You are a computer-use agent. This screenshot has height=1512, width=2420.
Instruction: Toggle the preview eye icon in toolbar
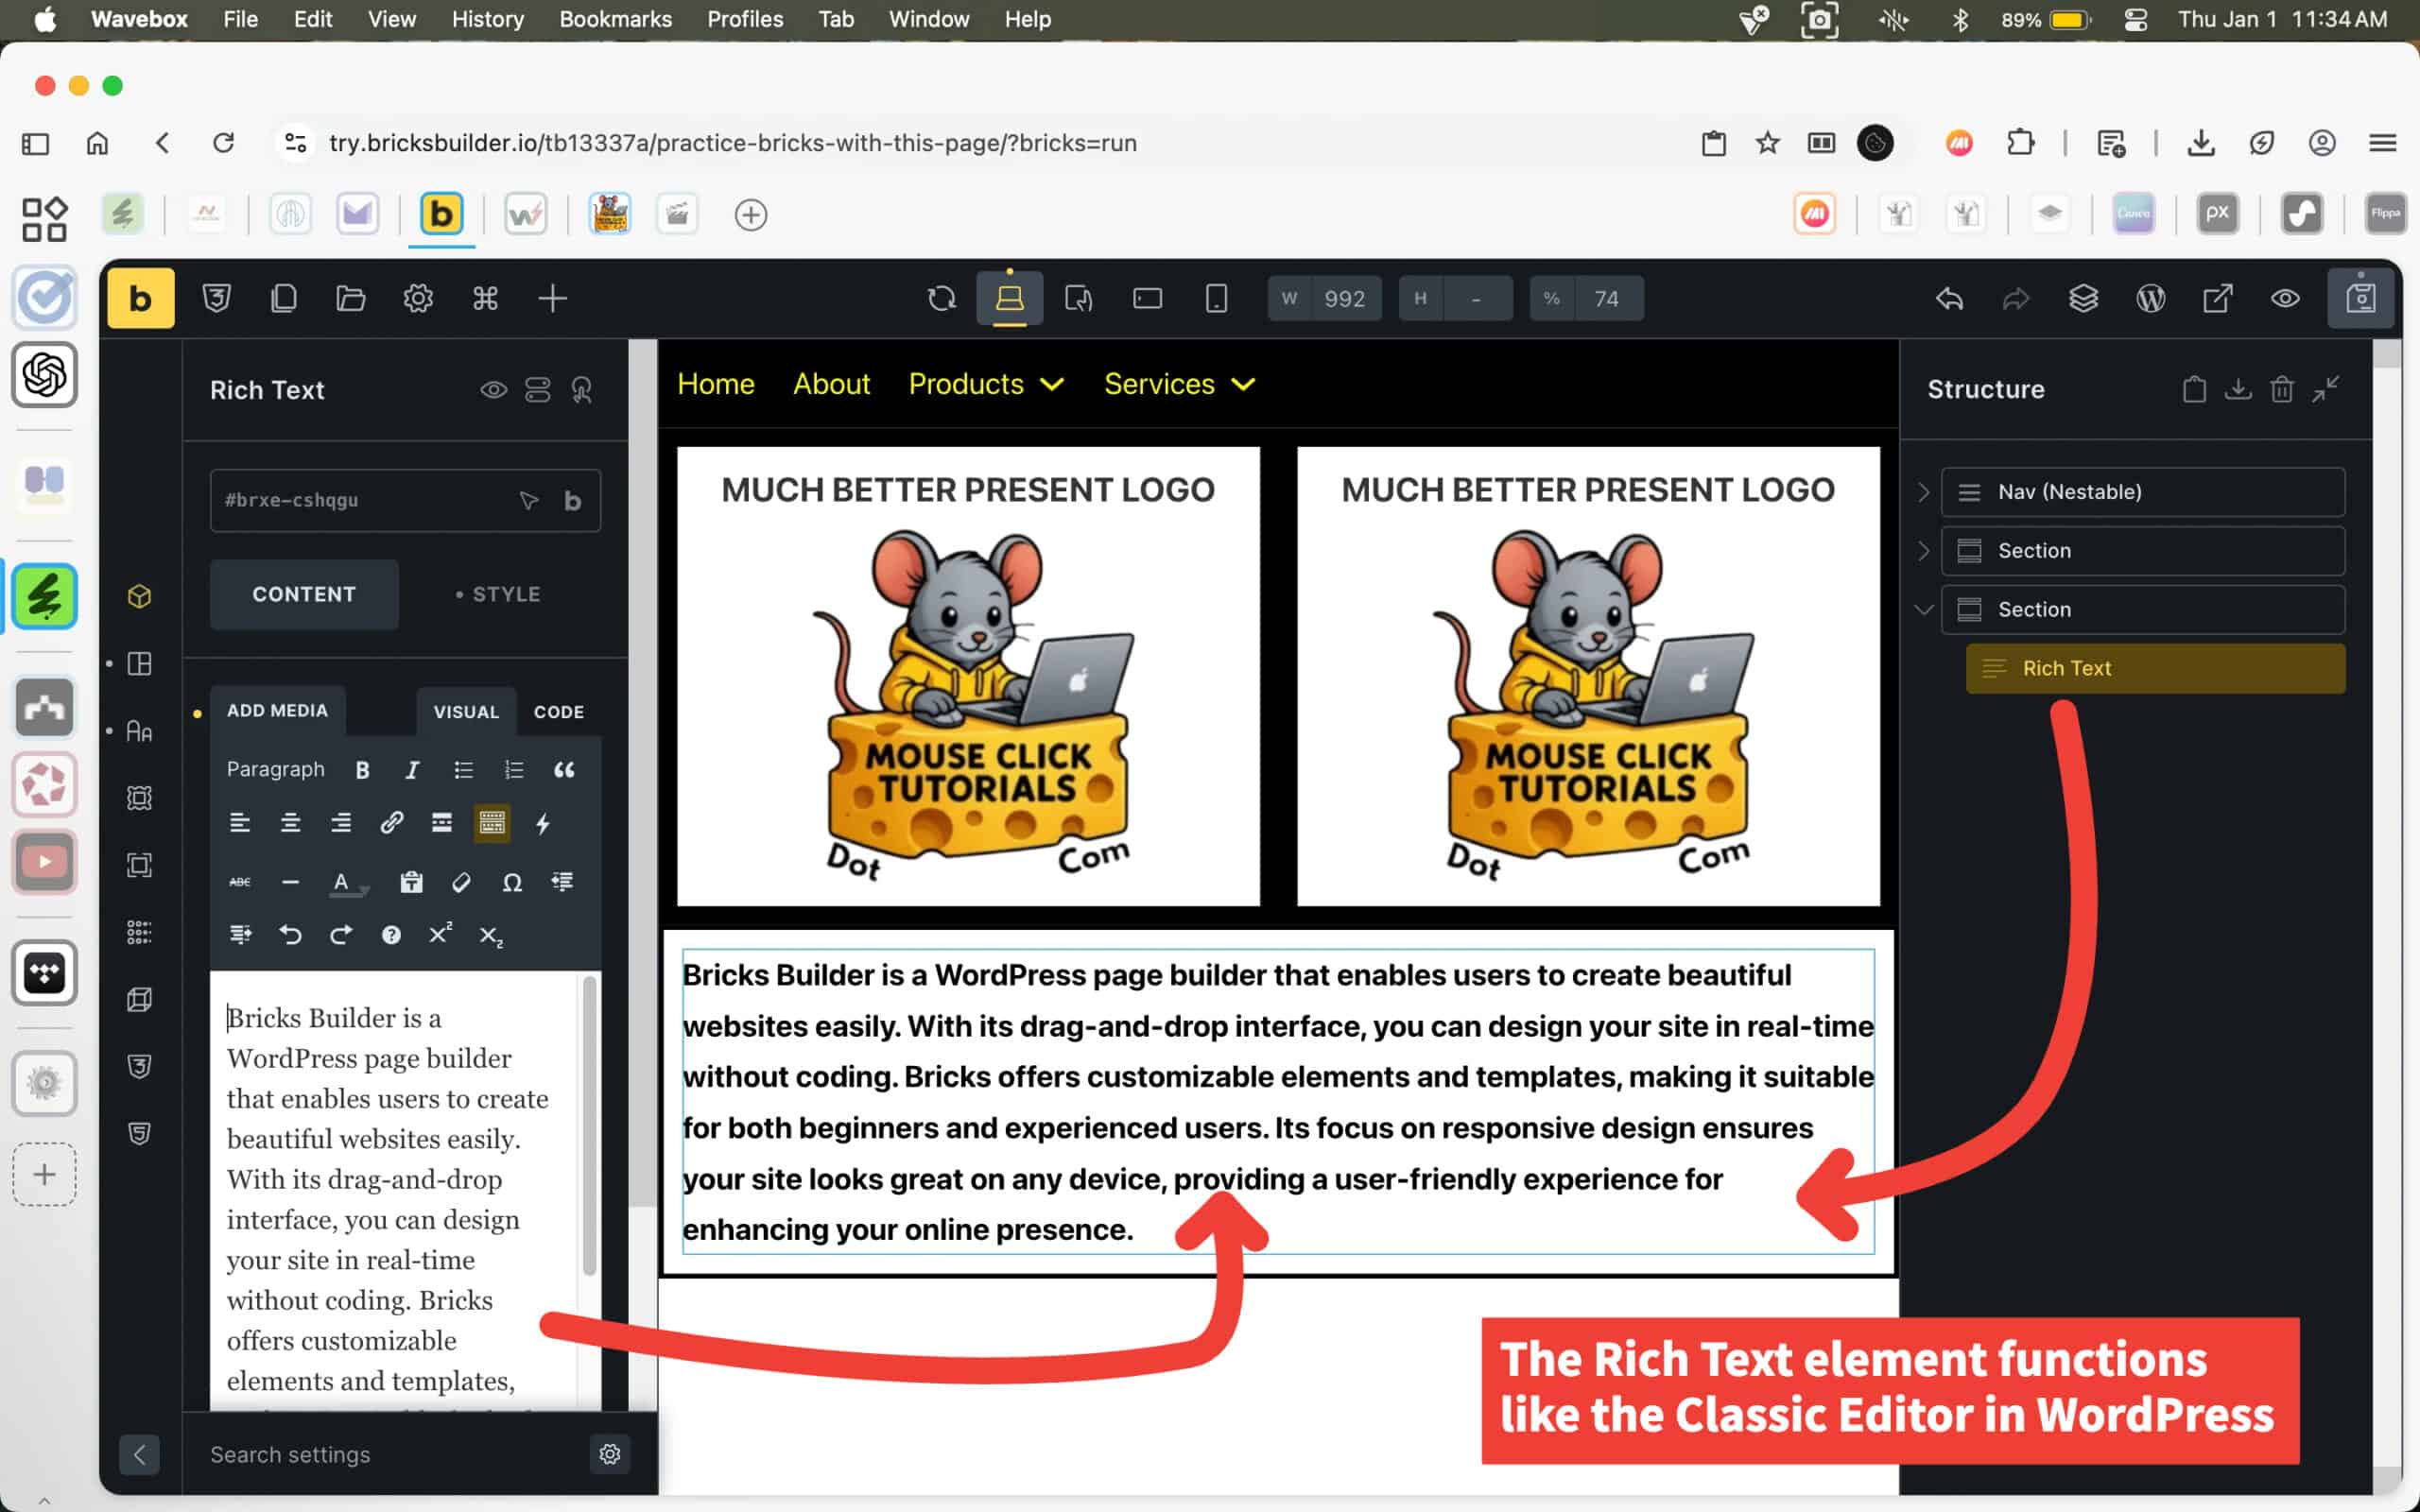pos(2285,298)
